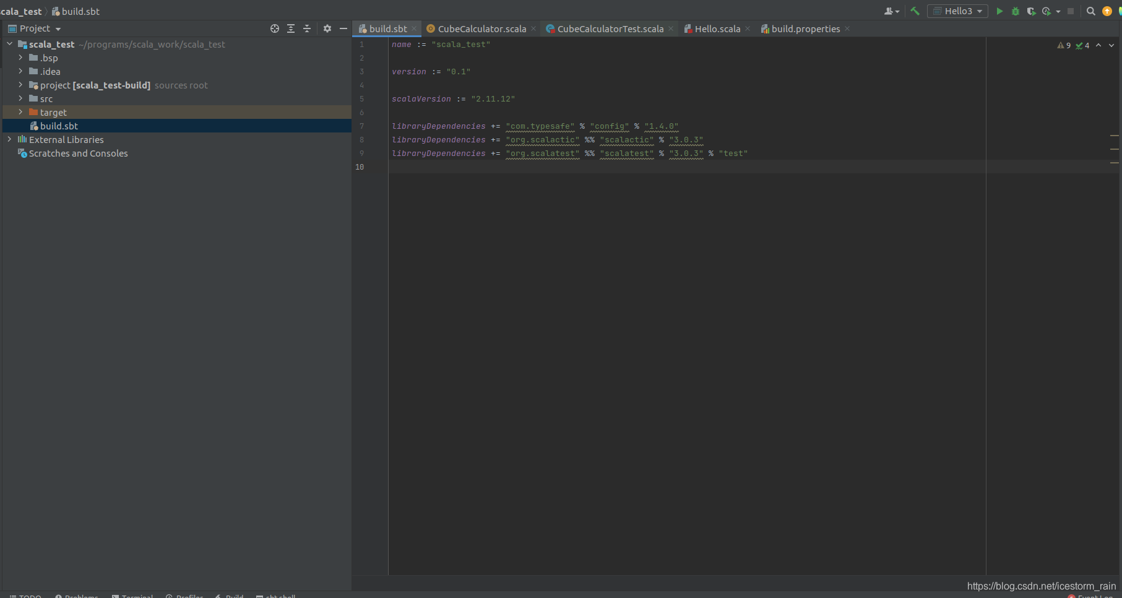Open the Hello3 run configuration dropdown
Screen dimensions: 1122x598
click(x=957, y=11)
